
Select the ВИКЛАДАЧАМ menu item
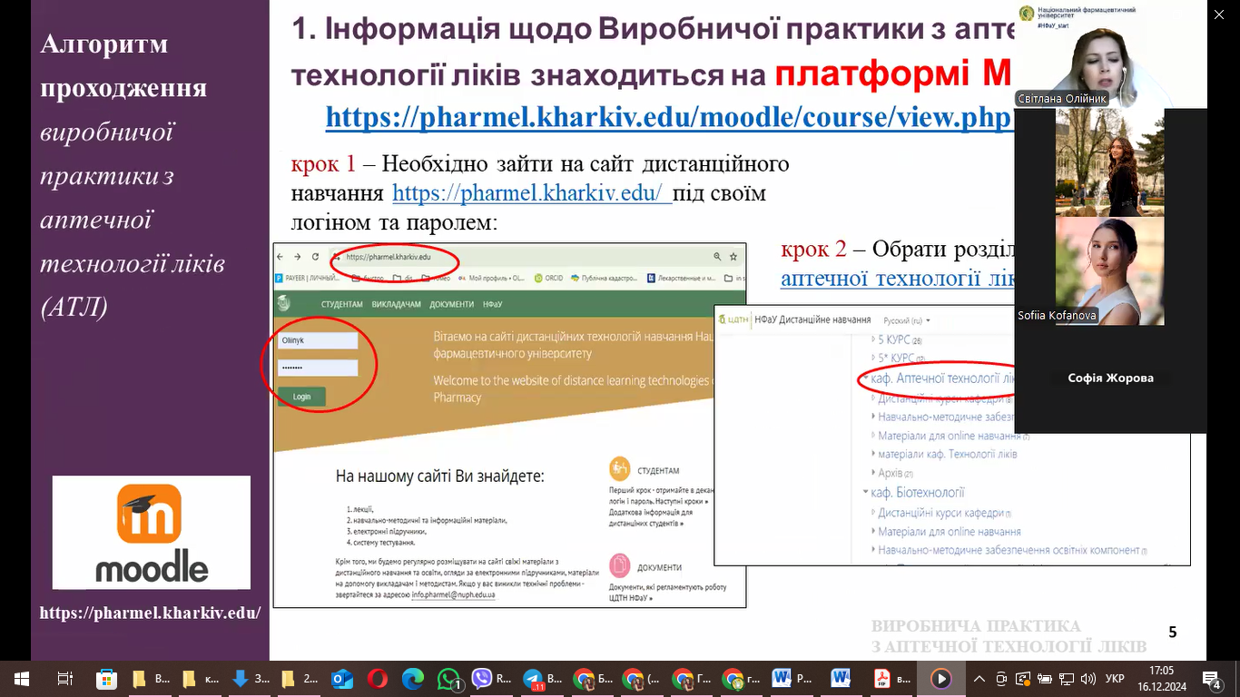(396, 304)
